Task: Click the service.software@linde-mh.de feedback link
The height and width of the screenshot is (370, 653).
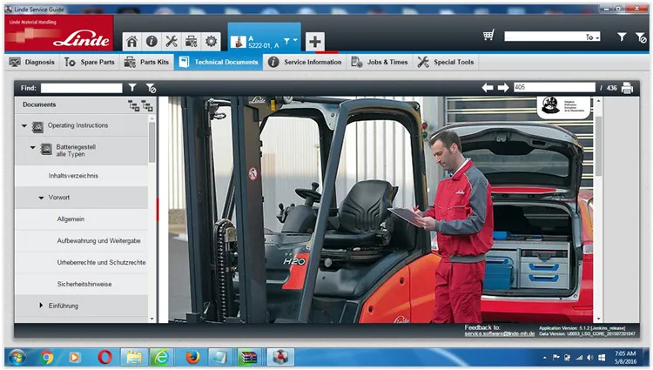Action: (500, 333)
